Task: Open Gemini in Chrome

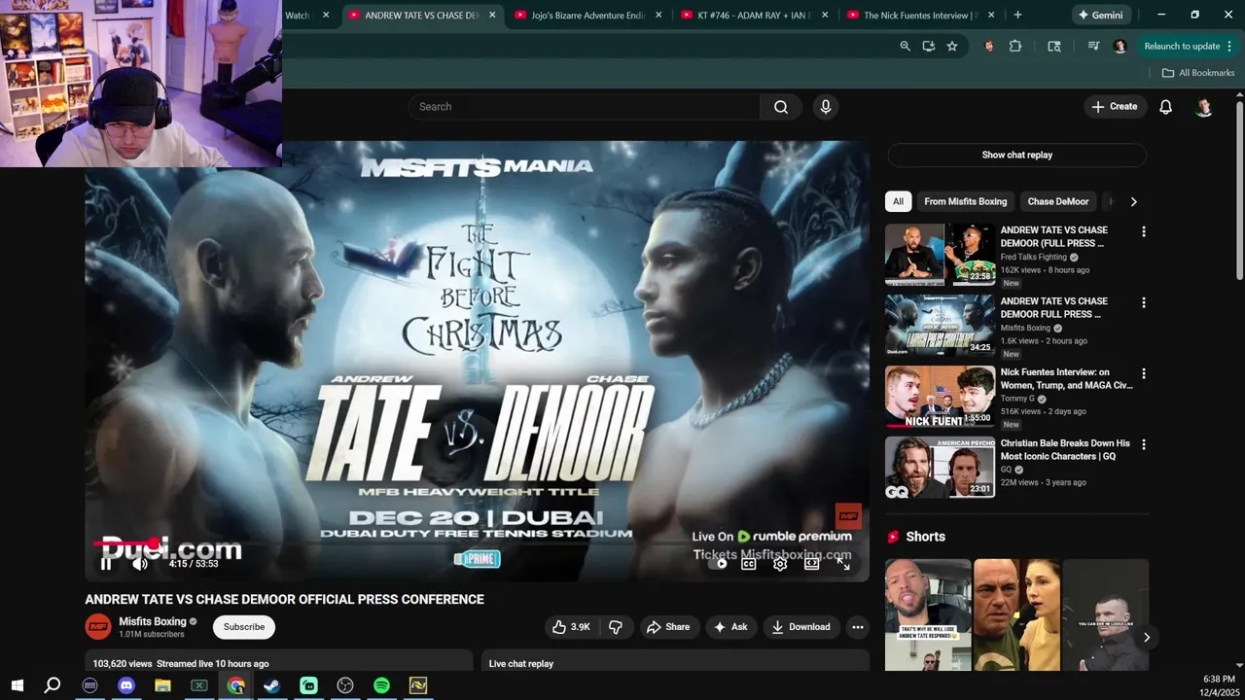Action: pyautogui.click(x=1100, y=16)
